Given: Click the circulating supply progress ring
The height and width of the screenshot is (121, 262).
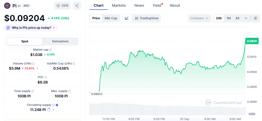Looking at the screenshot, I should 49,110.
